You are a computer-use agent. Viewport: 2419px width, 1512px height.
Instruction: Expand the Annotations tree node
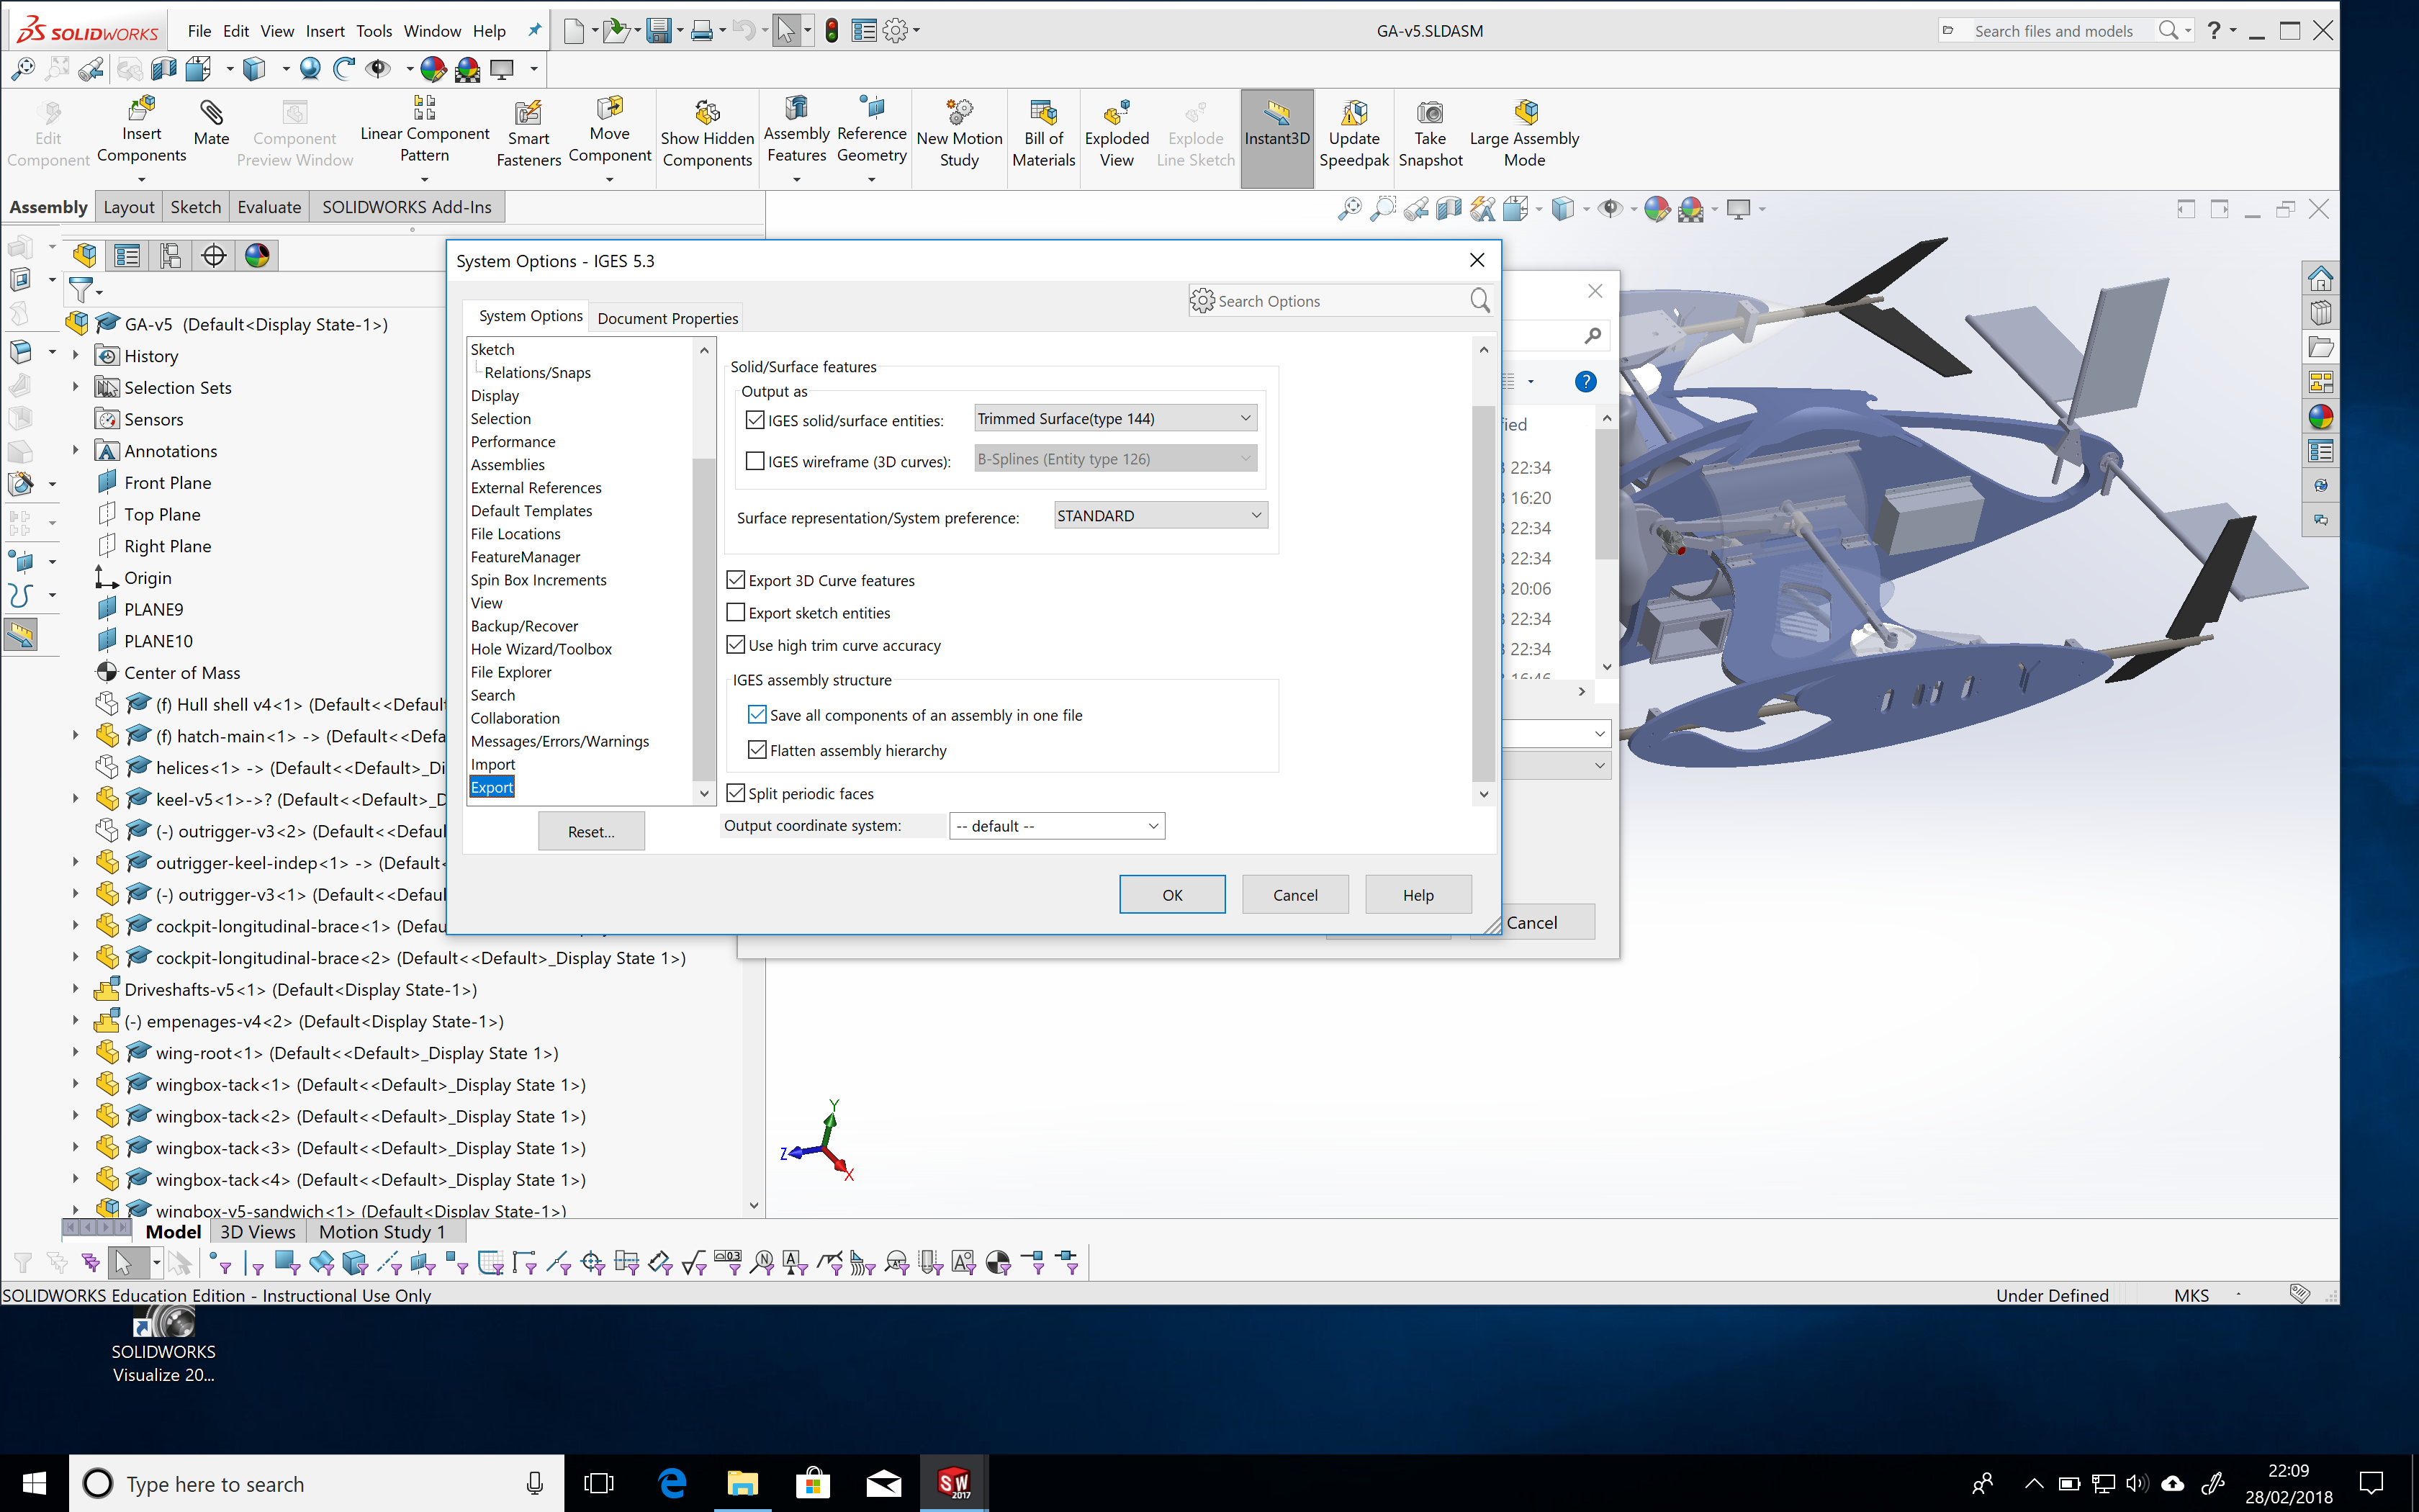click(x=75, y=450)
